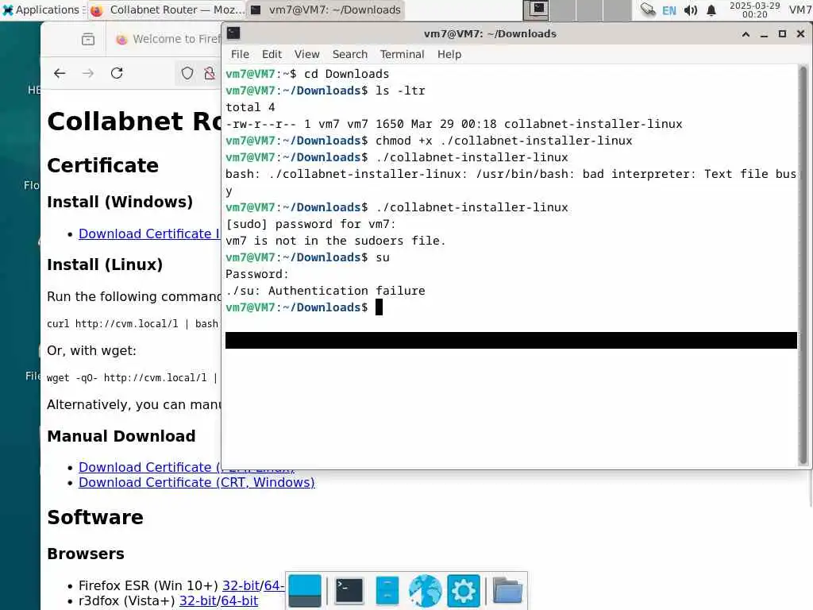Go back in Firefox

(x=60, y=73)
